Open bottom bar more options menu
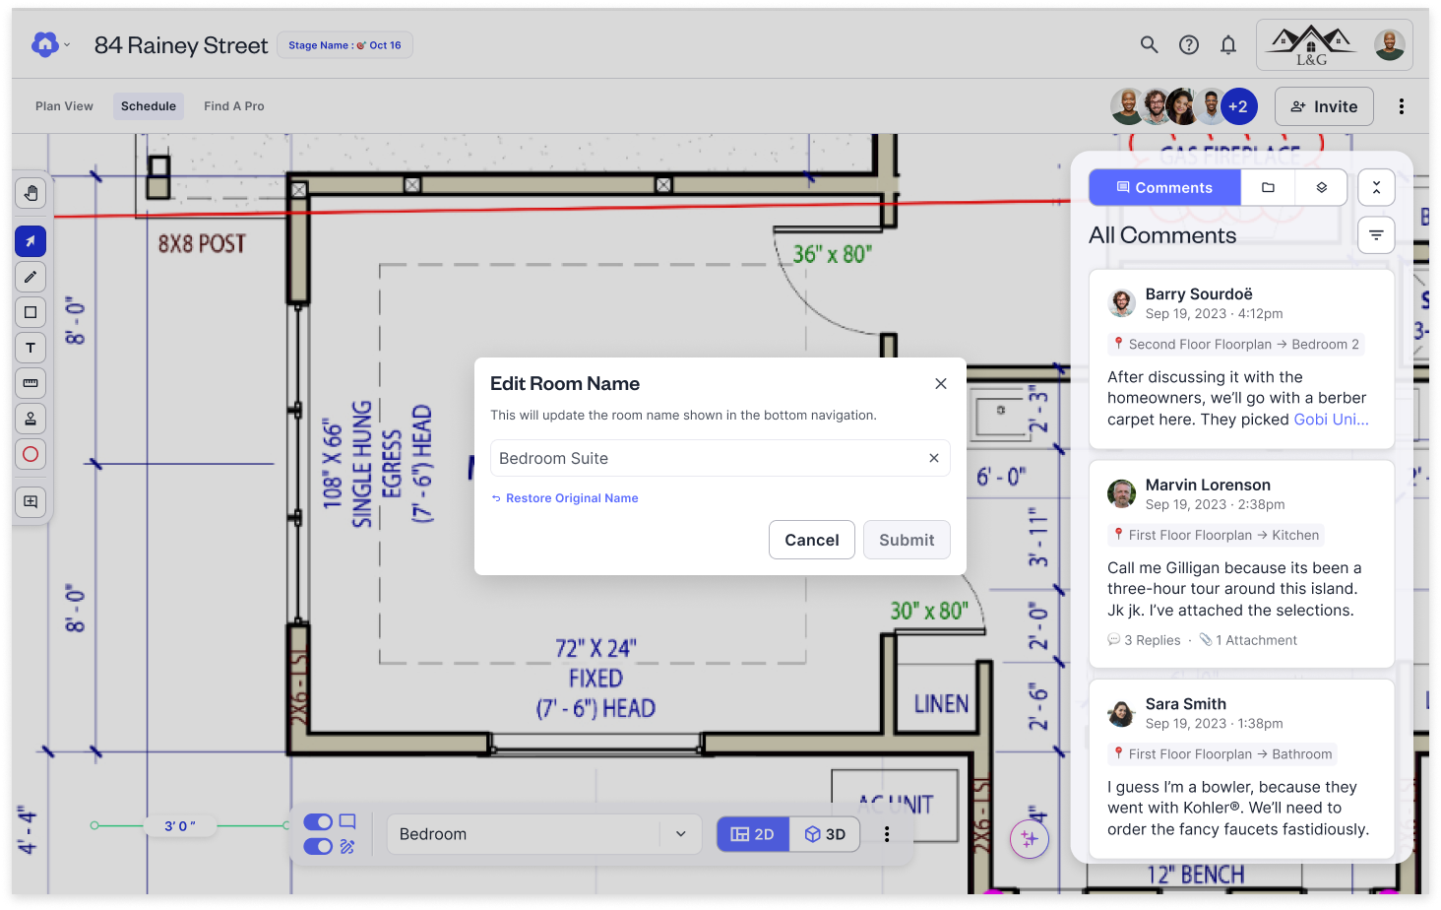The height and width of the screenshot is (910, 1441). [887, 834]
